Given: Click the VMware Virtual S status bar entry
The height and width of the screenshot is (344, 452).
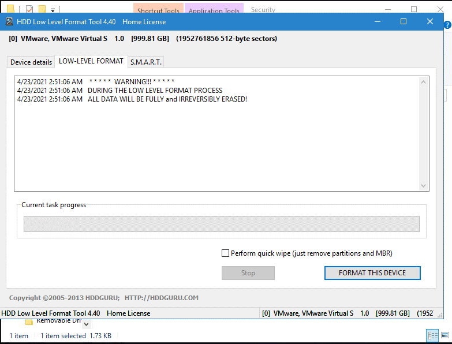Looking at the screenshot, I should (348, 313).
